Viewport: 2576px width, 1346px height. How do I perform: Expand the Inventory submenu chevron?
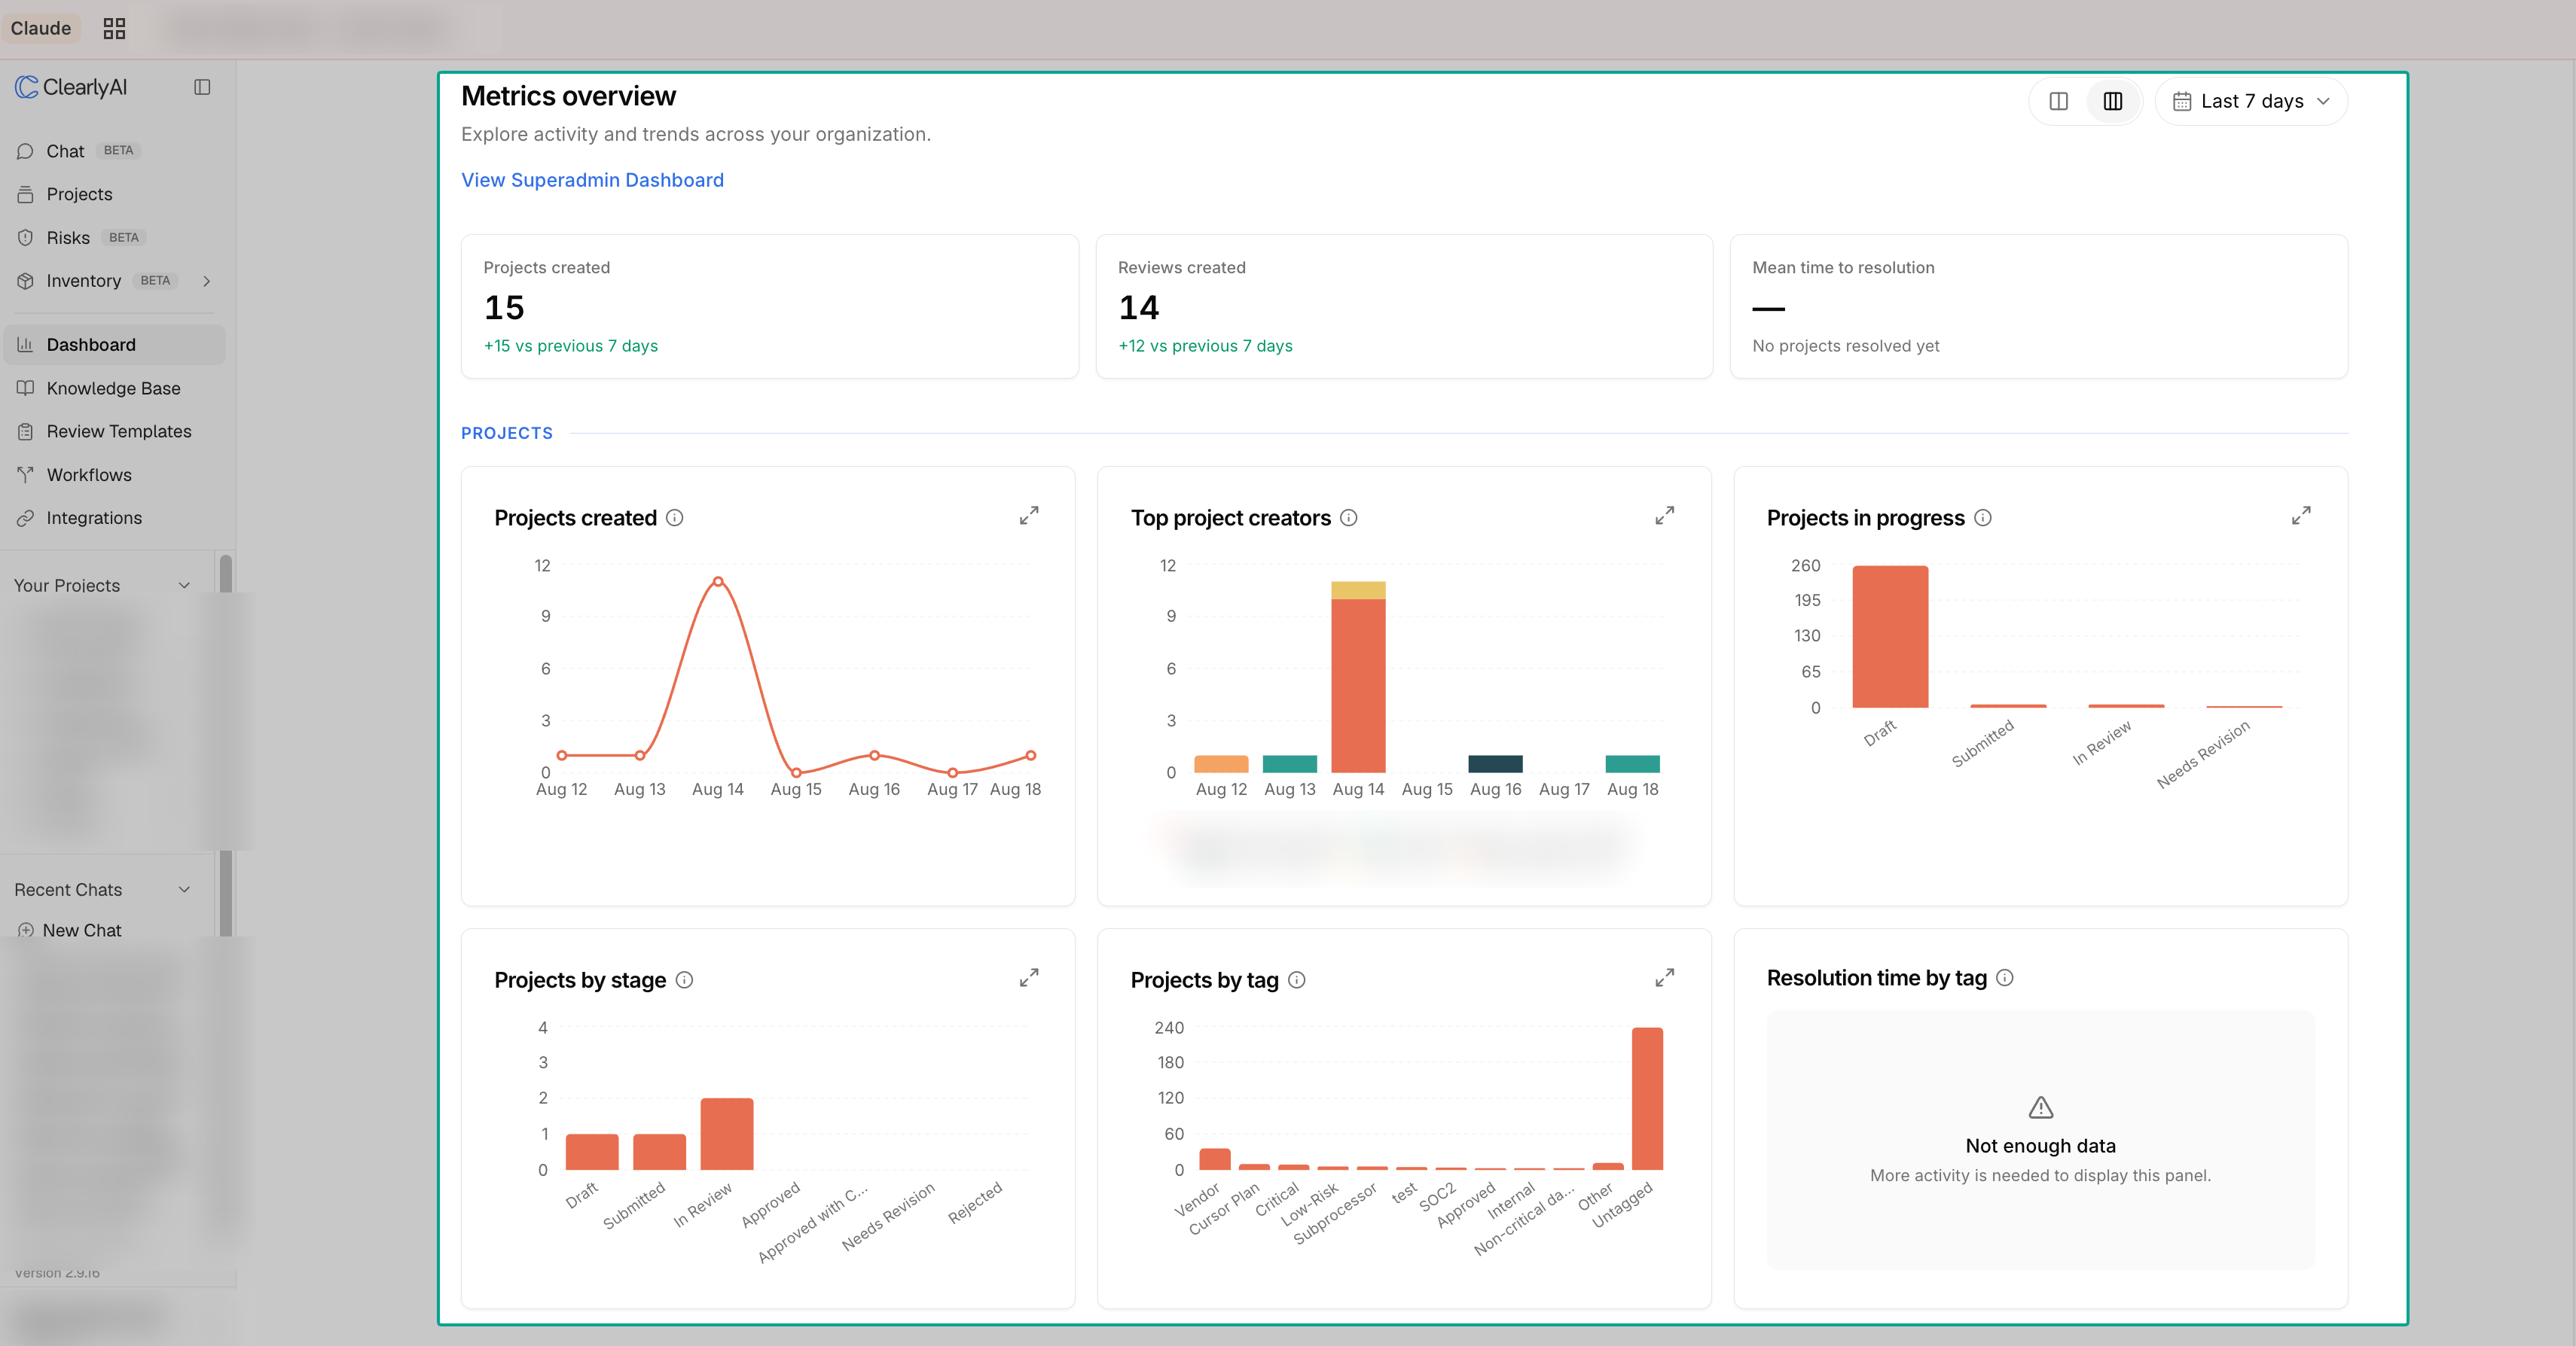click(x=207, y=281)
